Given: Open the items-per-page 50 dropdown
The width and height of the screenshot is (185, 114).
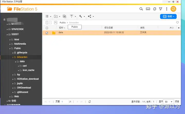Looking at the screenshot, I should [x=168, y=102].
